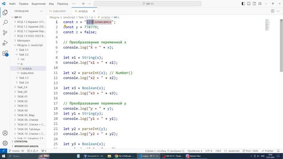Click the ISP-11 command center search box
The image size is (283, 159).
[147, 4]
